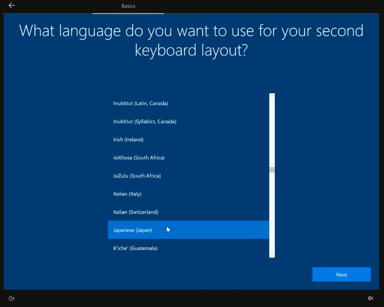This screenshot has width=384, height=307.
Task: Pick K'iche' (Guatemala) language
Action: 135,248
